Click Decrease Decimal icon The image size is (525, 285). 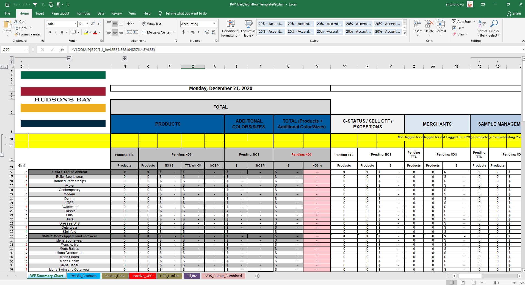[x=213, y=32]
